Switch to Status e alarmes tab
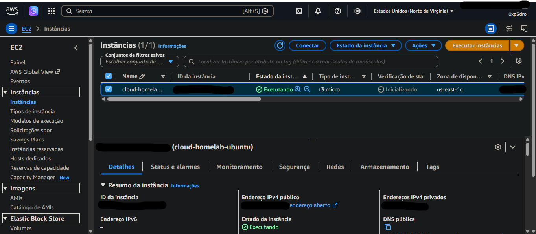 click(175, 167)
